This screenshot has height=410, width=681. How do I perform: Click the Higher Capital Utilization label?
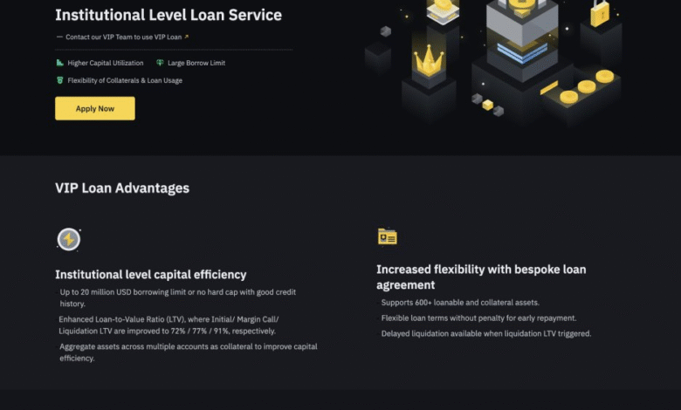coord(106,63)
